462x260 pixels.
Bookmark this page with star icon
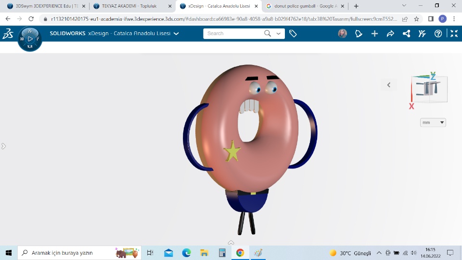416,19
